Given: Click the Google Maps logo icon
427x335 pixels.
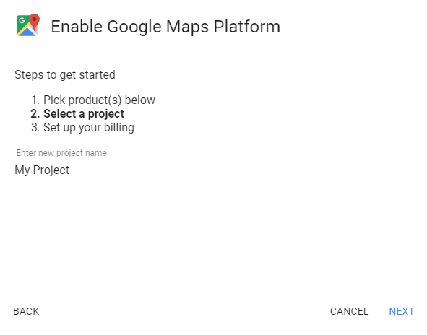Looking at the screenshot, I should tap(28, 25).
